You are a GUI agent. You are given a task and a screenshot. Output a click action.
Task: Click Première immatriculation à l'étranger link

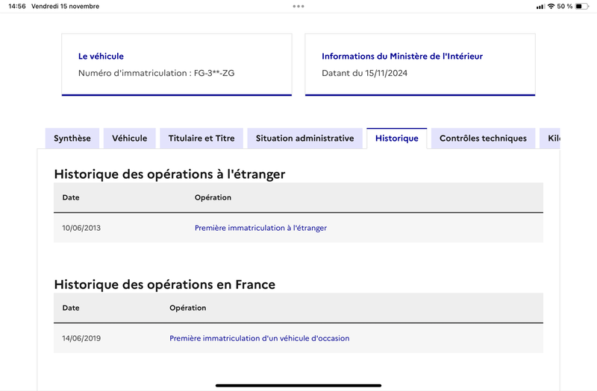(260, 228)
